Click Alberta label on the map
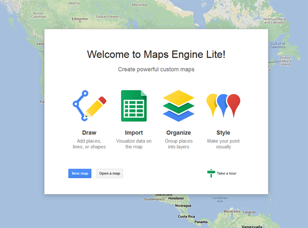This screenshot has width=308, height=228. tap(74, 3)
